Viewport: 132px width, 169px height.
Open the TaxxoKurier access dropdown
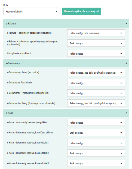point(96,83)
